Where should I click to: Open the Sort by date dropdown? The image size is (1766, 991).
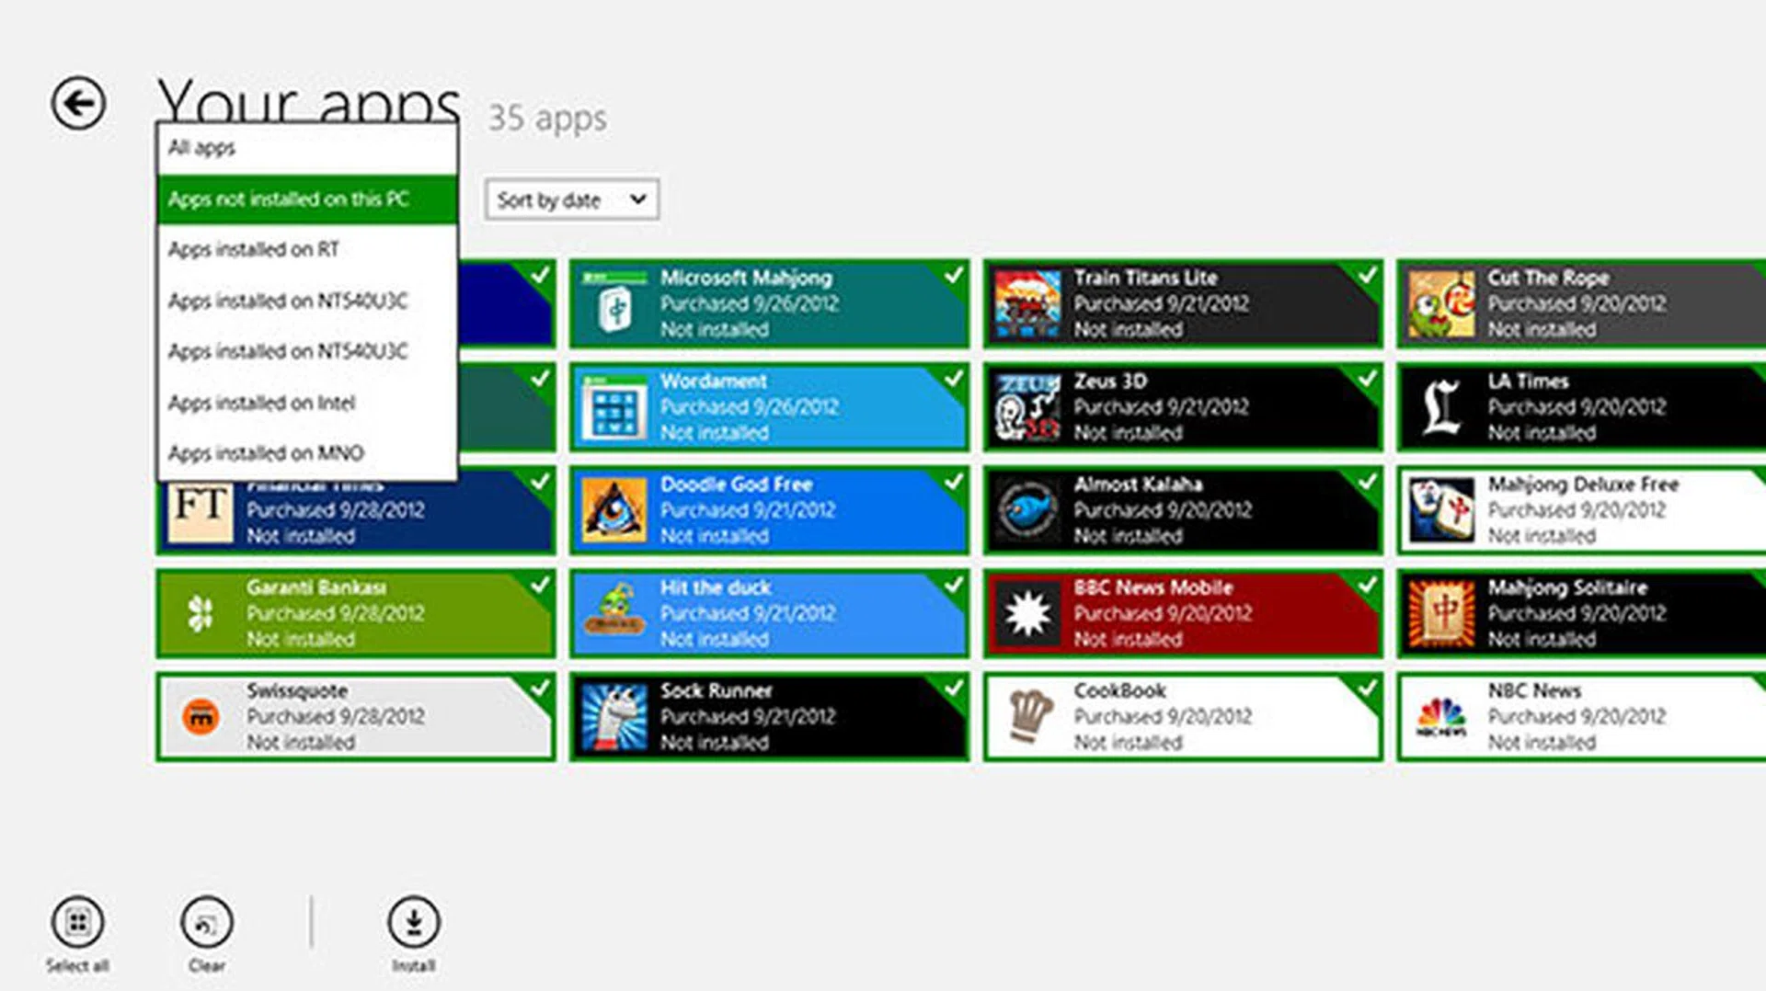point(571,199)
